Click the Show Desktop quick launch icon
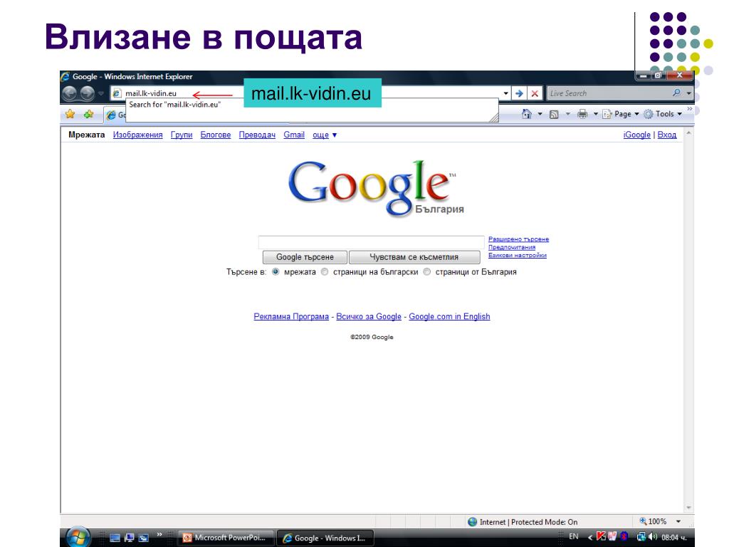Image resolution: width=729 pixels, height=547 pixels. 115,538
